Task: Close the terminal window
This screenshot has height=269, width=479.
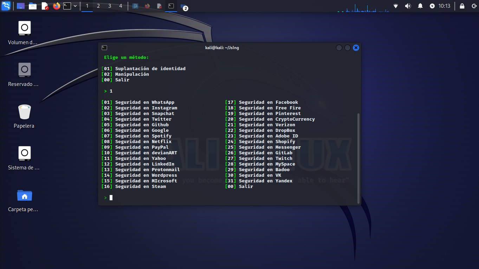Action: [356, 48]
